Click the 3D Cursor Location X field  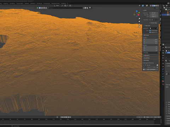[x=151, y=40]
